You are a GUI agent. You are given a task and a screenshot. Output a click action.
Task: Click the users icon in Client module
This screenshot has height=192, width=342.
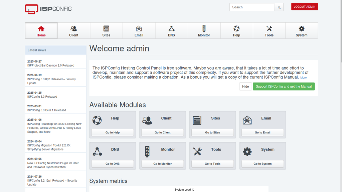(147, 120)
